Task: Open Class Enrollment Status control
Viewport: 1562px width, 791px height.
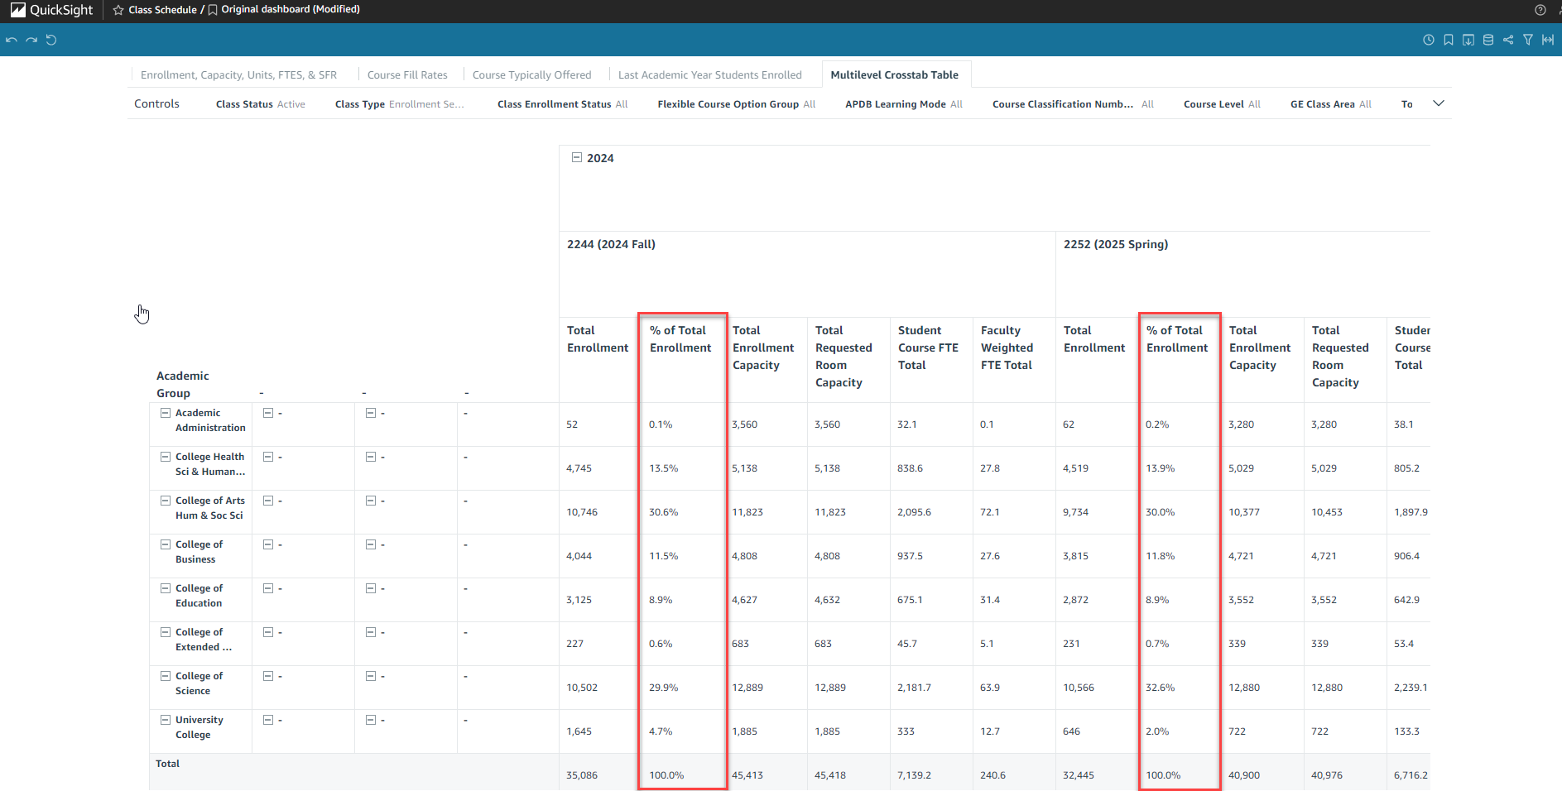Action: (x=563, y=104)
